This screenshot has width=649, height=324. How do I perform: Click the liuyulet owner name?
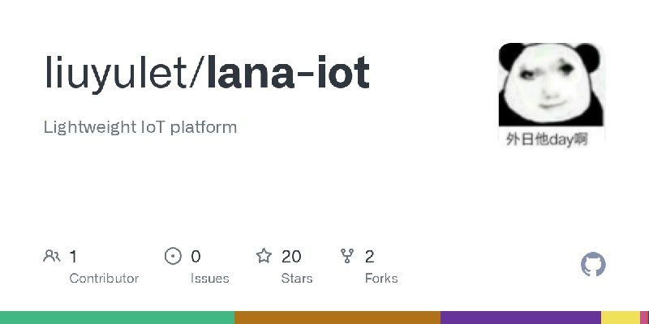point(114,73)
